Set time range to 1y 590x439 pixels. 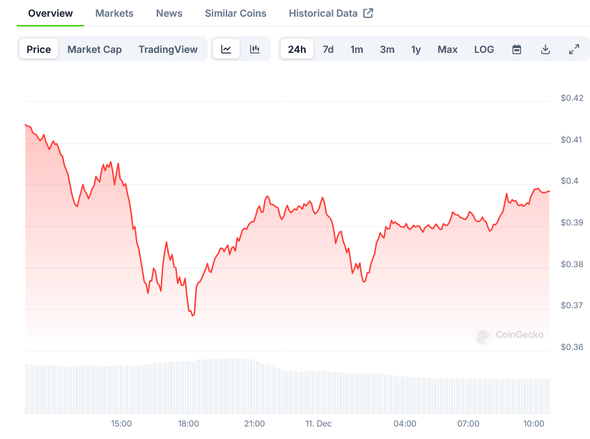(416, 49)
